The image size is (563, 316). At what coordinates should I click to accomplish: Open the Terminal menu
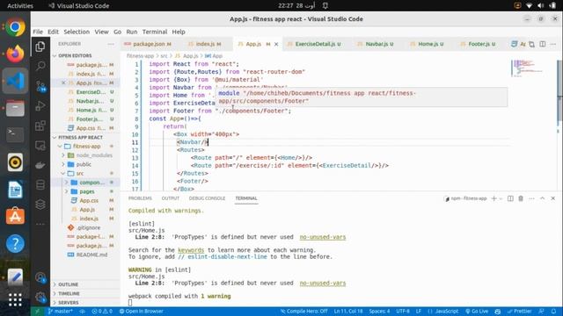(x=155, y=32)
